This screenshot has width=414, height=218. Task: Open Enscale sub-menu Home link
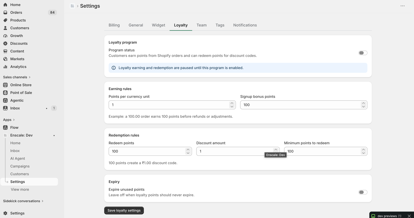click(x=15, y=143)
